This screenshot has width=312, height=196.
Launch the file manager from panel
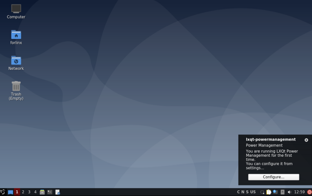click(42, 192)
